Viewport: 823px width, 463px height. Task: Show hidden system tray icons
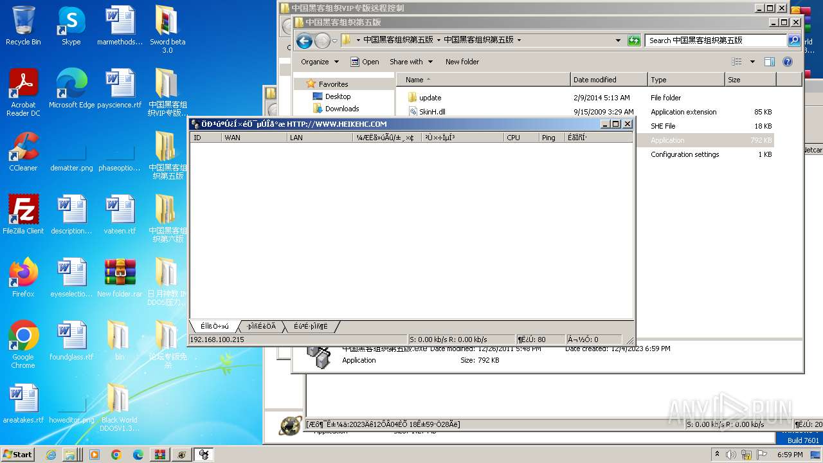(x=717, y=455)
